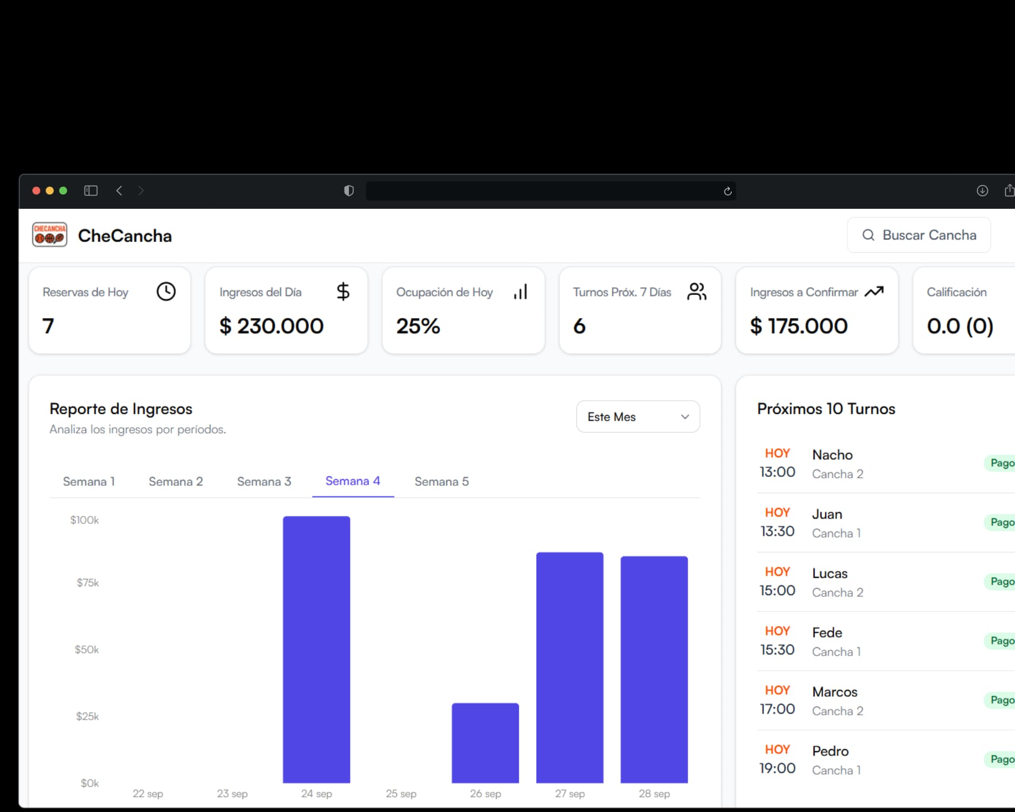This screenshot has height=812, width=1015.
Task: Click the 26 sep revenue bar
Action: point(485,743)
